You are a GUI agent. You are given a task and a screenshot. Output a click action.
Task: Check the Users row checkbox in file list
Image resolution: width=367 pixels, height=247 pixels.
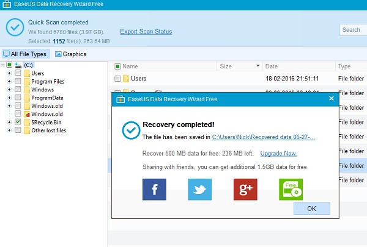[x=117, y=79]
